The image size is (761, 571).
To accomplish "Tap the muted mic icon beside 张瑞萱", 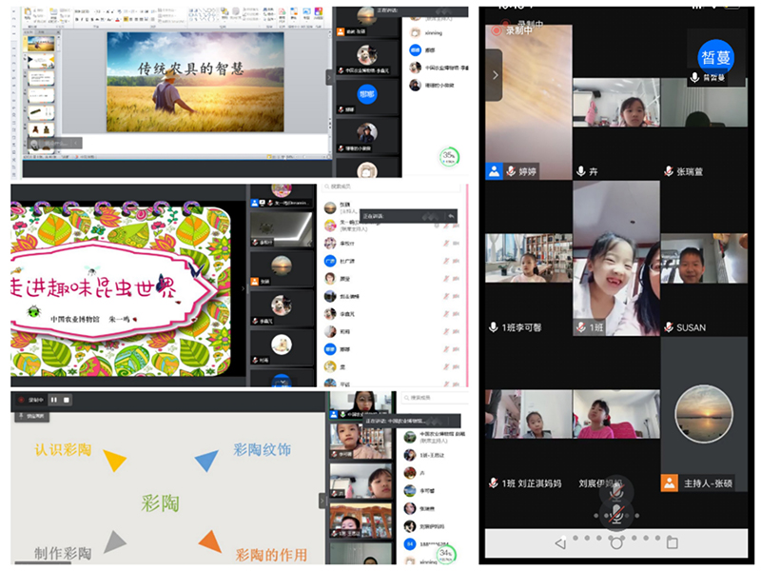I will click(x=669, y=171).
